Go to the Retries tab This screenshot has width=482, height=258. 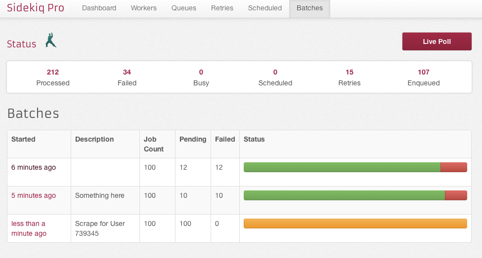pyautogui.click(x=222, y=8)
